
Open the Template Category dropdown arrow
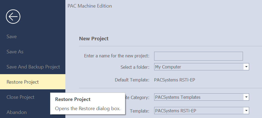[x=246, y=97]
